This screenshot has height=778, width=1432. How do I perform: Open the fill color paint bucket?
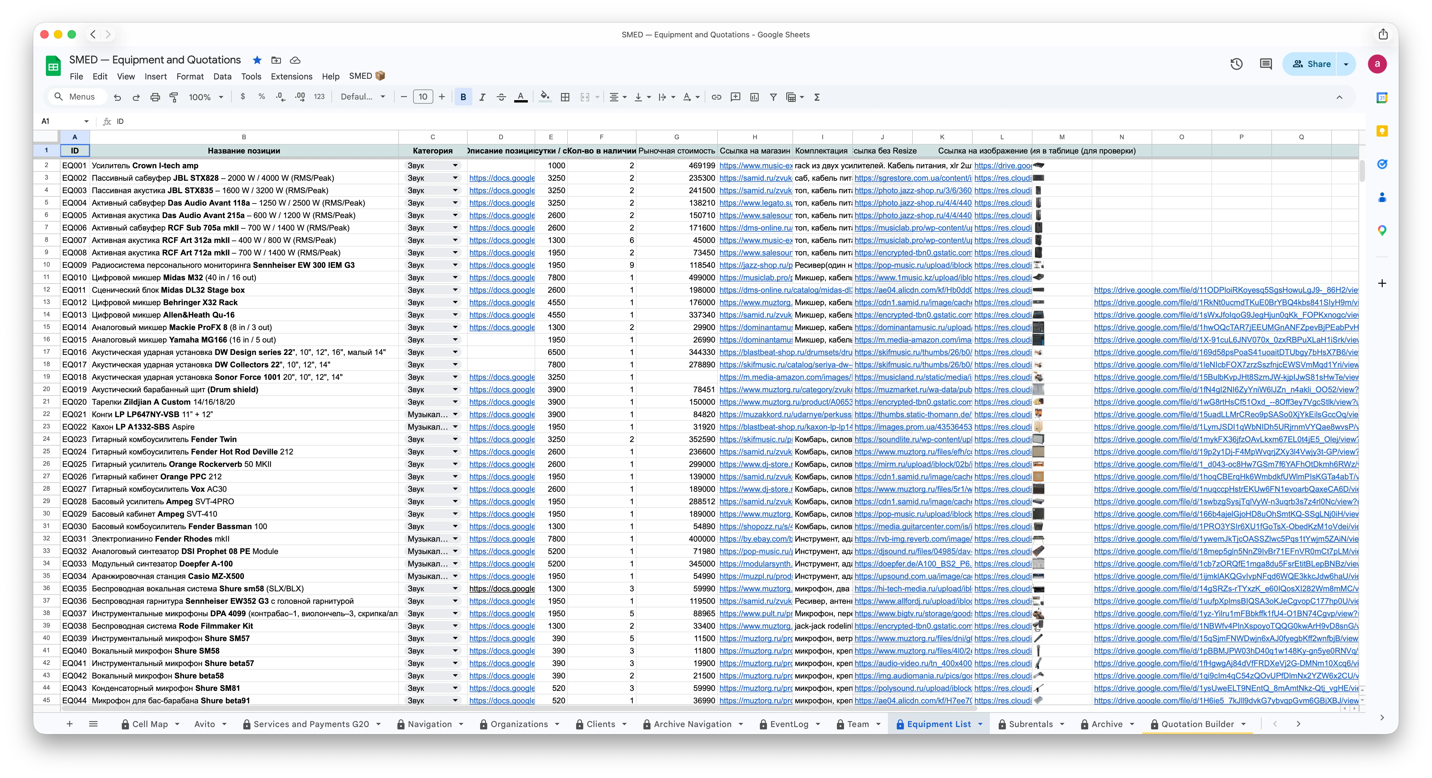coord(545,97)
